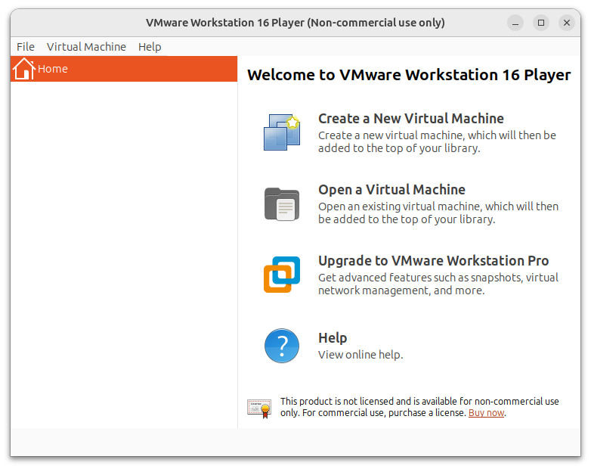591x469 pixels.
Task: Click the Home house icon in sidebar
Action: (x=23, y=69)
